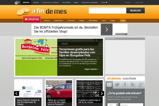Open the Vacaciones gratis article headline
The height and width of the screenshot is (106, 159).
[x=77, y=52]
